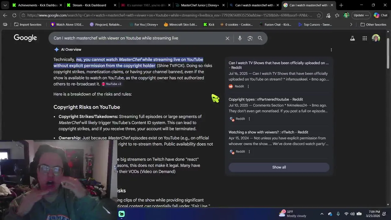391x220 pixels.
Task: Open For You Disney+ bookmark
Action: click(144, 24)
